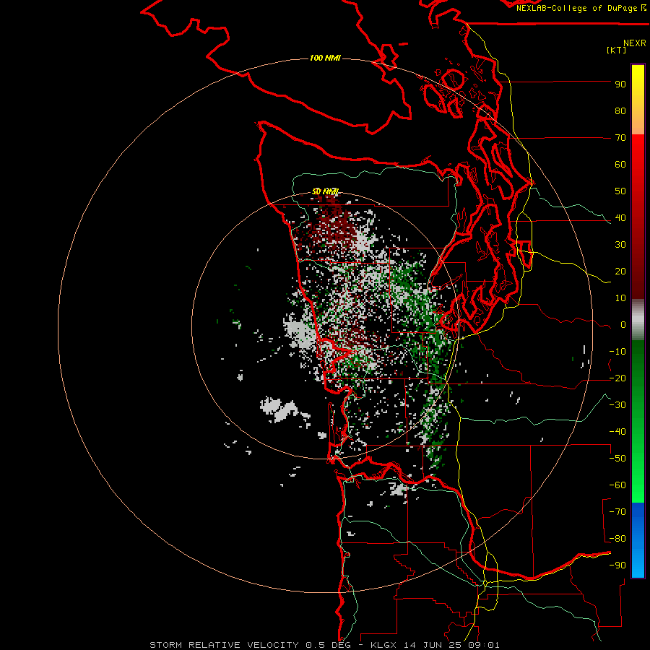Select the 70 scale label

[620, 138]
